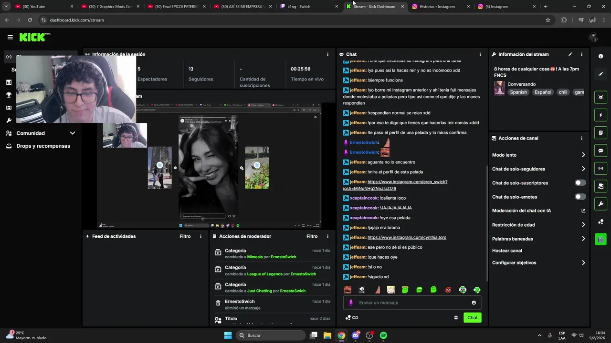Open the trophy achievements sidebar icon
Image resolution: width=611 pixels, height=343 pixels.
click(9, 95)
